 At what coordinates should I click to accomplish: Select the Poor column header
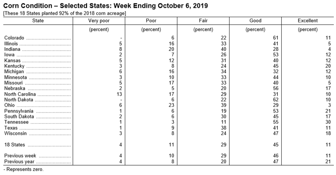tap(151, 21)
